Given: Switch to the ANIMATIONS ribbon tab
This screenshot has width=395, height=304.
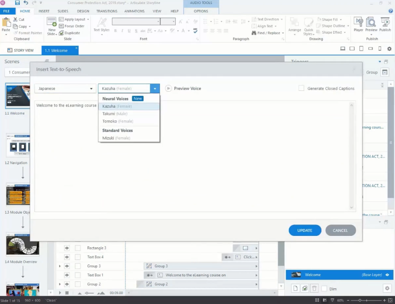Looking at the screenshot, I should click(134, 11).
